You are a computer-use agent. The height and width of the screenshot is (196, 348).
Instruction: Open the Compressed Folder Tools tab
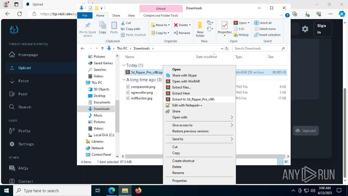coord(161,16)
